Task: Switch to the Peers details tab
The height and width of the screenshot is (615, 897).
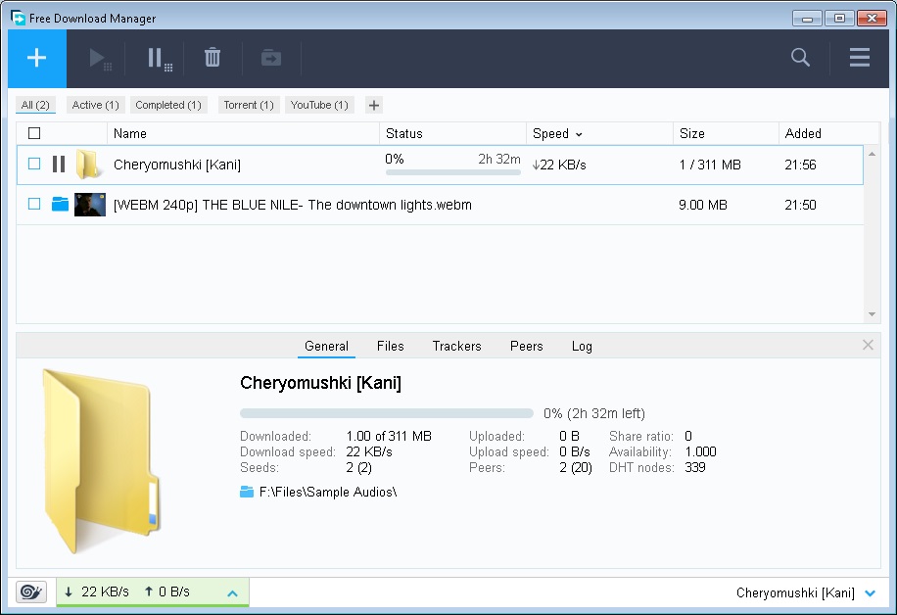Action: 526,346
